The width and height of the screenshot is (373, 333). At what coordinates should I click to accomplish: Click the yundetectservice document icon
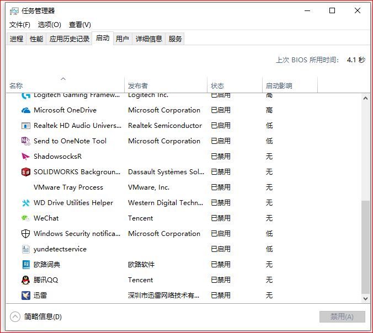26,249
